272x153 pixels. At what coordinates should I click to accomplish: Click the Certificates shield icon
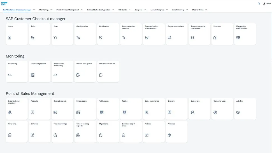[101, 38]
